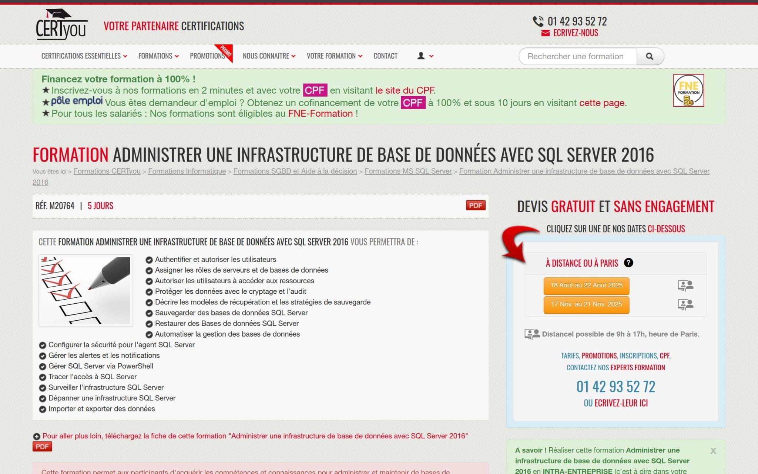
Task: Go to Formations MS SQL Server breadcrumb
Action: point(408,171)
